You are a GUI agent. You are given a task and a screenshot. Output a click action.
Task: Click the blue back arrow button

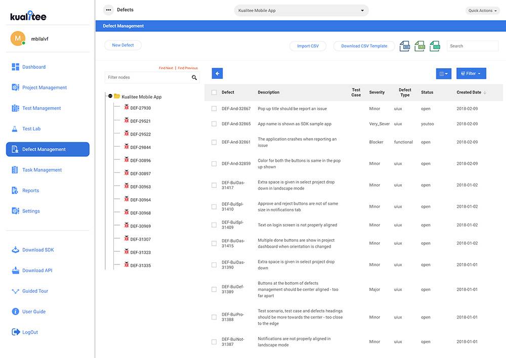click(217, 73)
